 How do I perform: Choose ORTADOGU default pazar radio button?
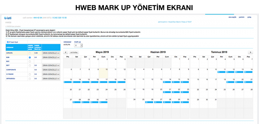(x=30, y=79)
